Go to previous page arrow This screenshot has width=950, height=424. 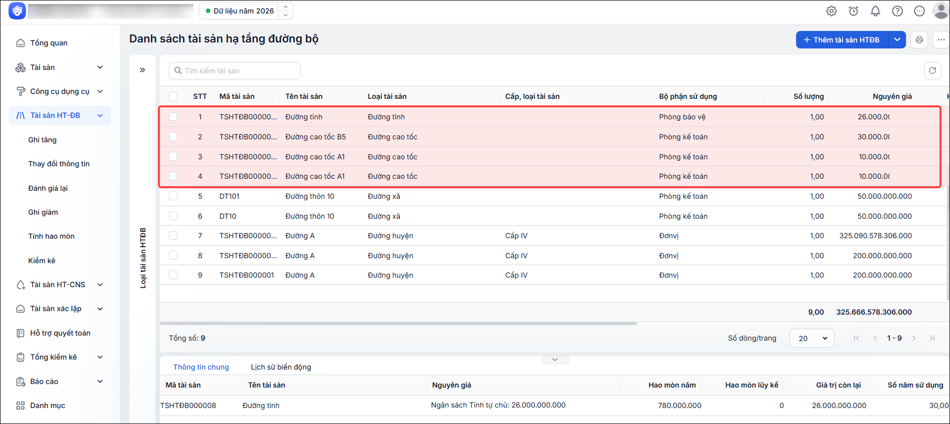875,338
